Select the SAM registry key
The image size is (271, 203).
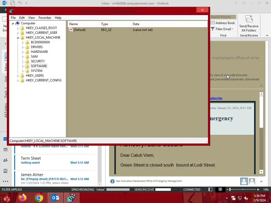34,57
